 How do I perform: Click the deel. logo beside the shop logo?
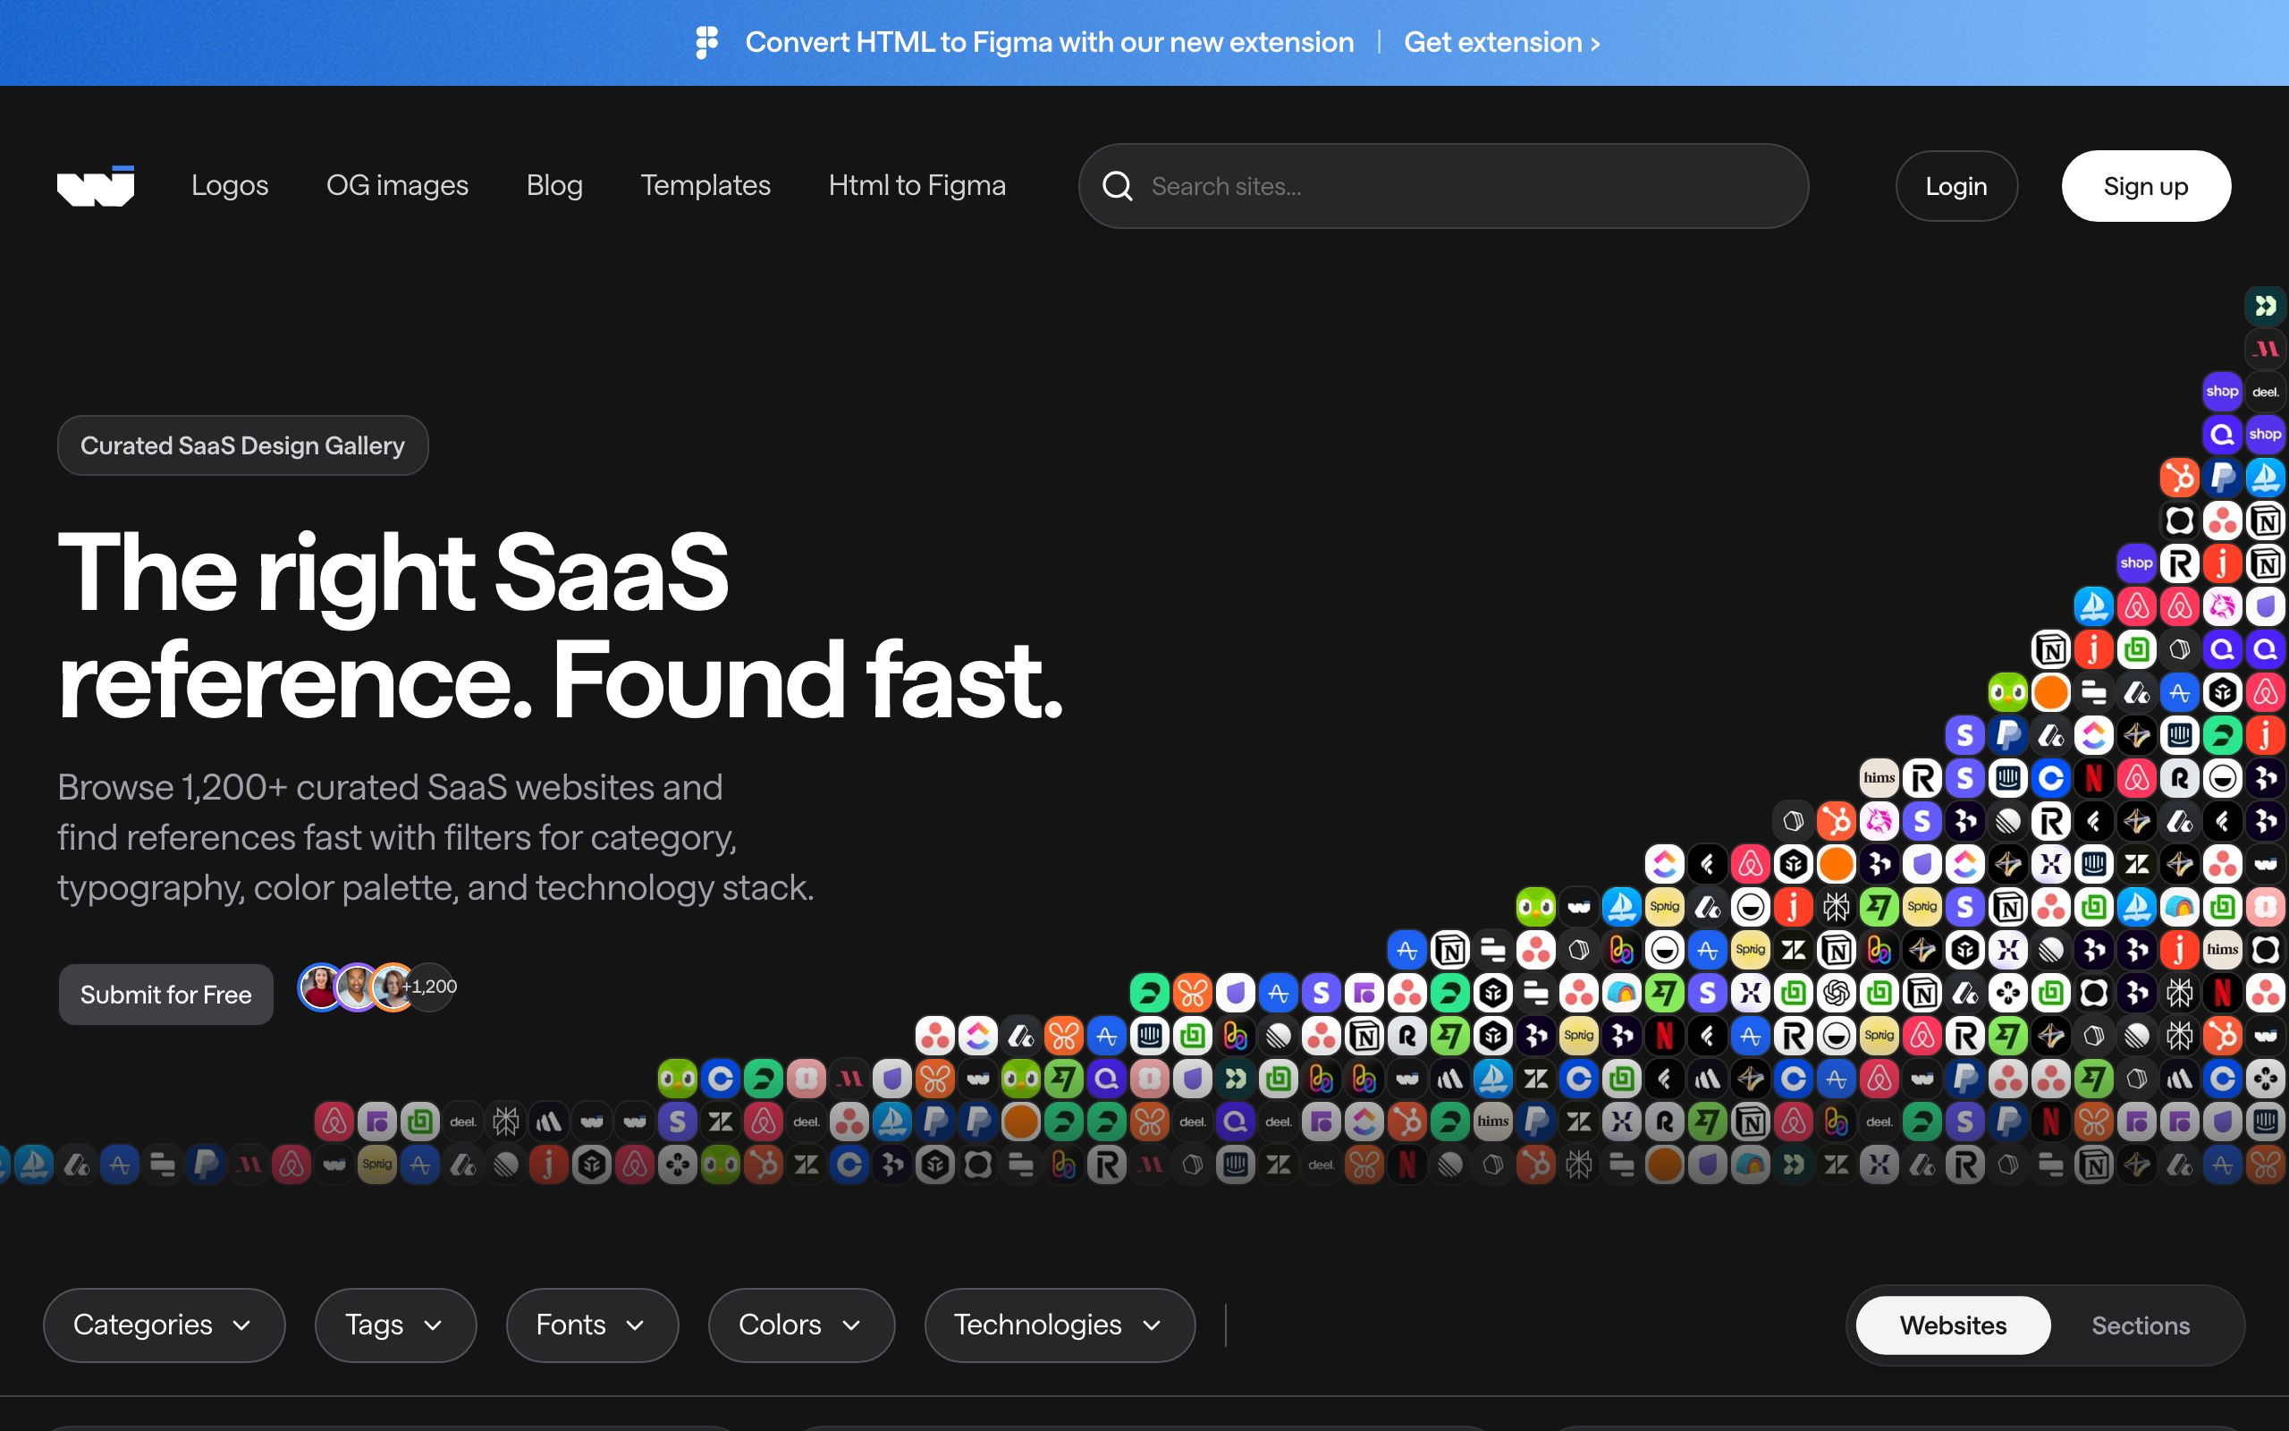2266,392
